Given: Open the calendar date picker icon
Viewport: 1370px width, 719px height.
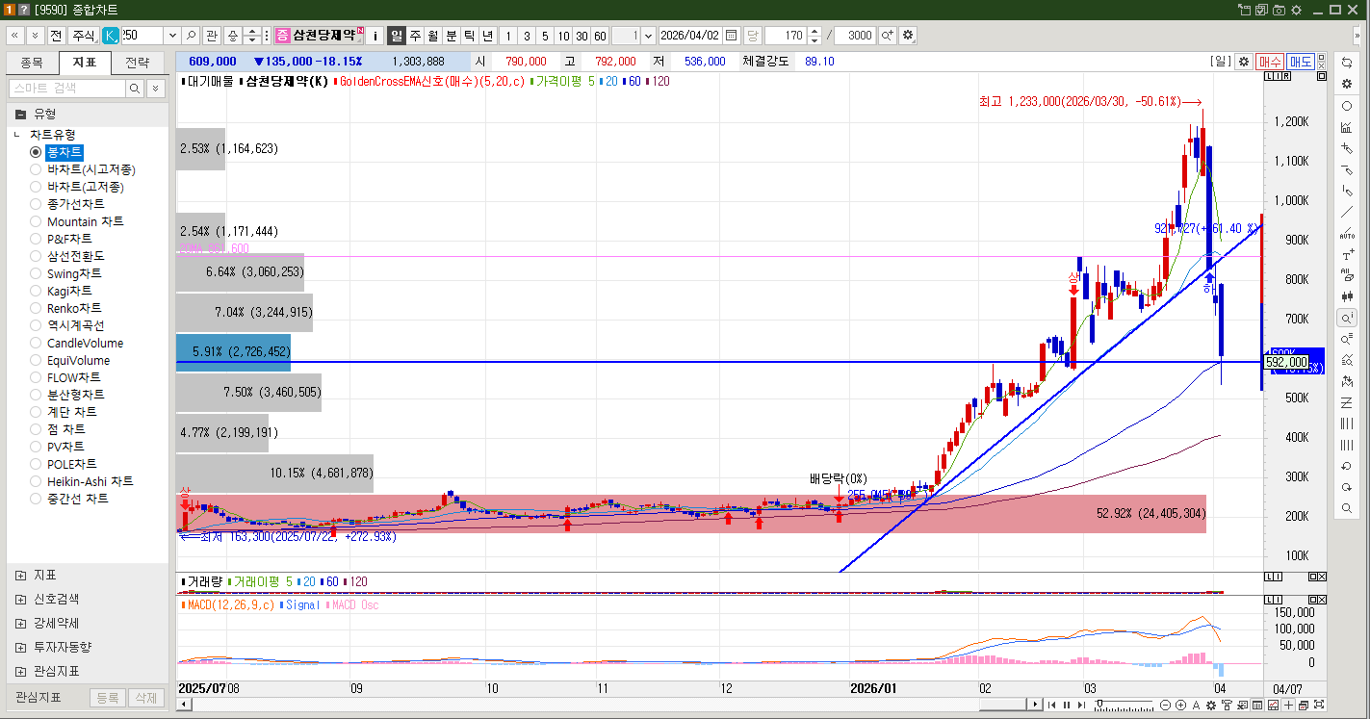Looking at the screenshot, I should click(x=732, y=36).
